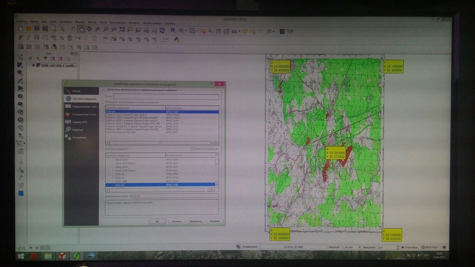Click the Open Project folder icon
Viewport: 475px width, 267px height.
[29, 29]
